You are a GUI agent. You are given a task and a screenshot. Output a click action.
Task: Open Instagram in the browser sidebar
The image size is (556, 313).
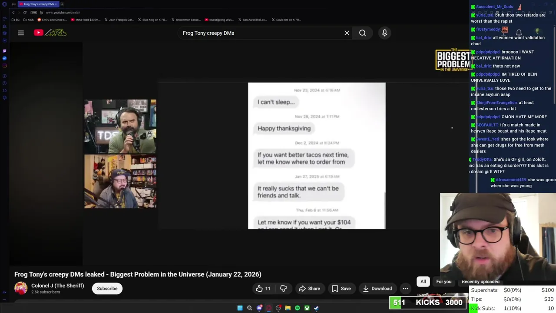click(x=4, y=66)
